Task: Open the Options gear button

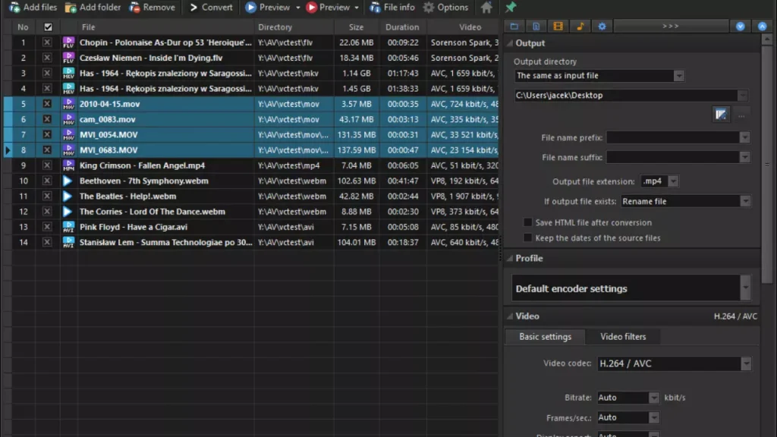Action: (x=445, y=8)
